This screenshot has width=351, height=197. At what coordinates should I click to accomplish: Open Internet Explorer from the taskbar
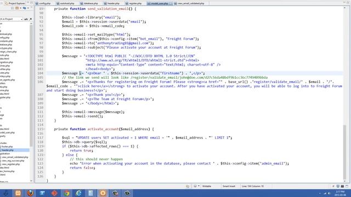pos(78,193)
